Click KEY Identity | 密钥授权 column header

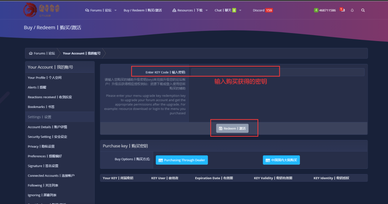click(331, 178)
